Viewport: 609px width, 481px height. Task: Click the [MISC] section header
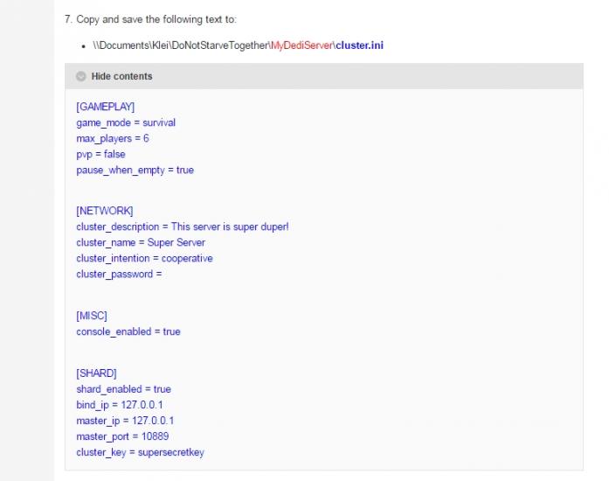pos(92,315)
